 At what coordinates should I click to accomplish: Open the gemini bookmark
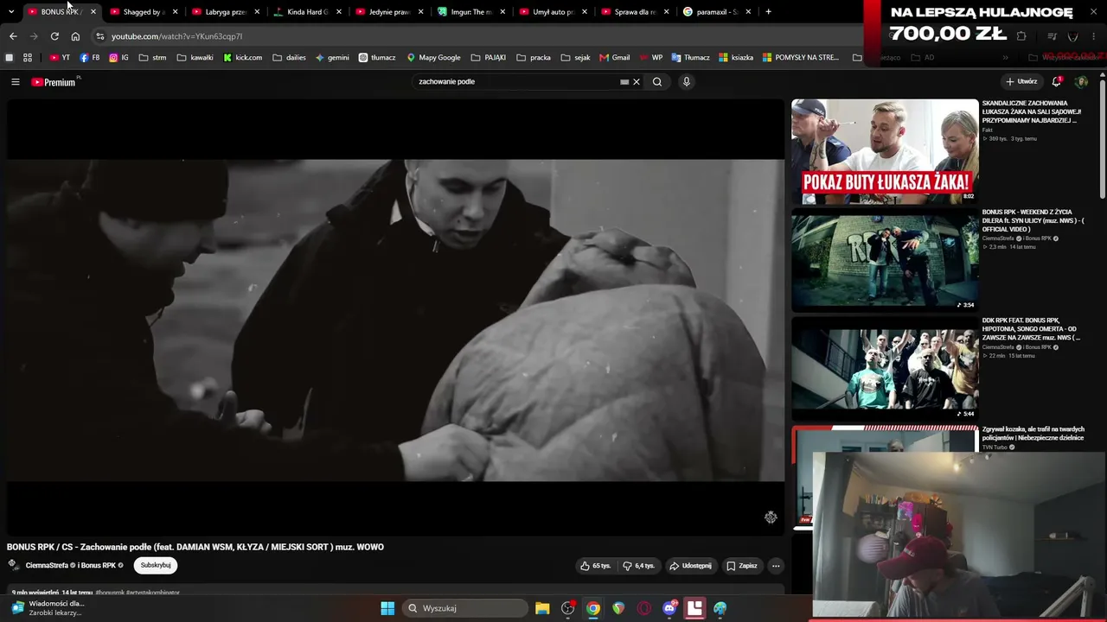point(332,58)
